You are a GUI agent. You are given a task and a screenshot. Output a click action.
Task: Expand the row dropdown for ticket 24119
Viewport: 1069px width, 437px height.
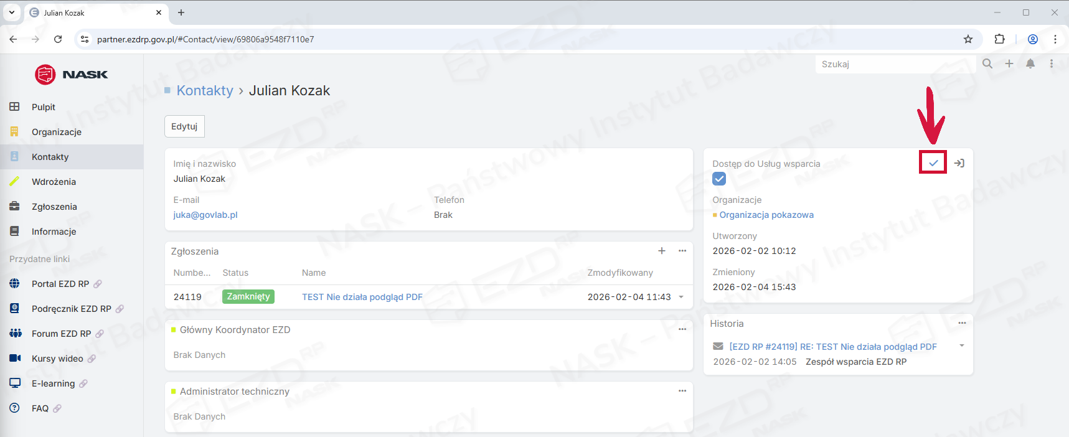click(x=681, y=297)
